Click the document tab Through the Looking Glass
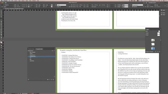Viewport: 168px width, 94px height. [x=14, y=9]
